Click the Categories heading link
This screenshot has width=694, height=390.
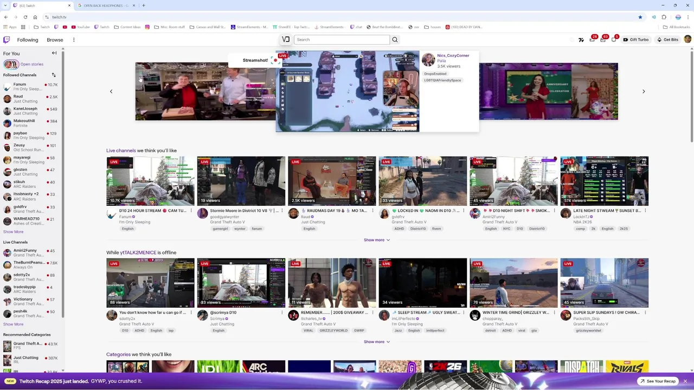tap(118, 354)
